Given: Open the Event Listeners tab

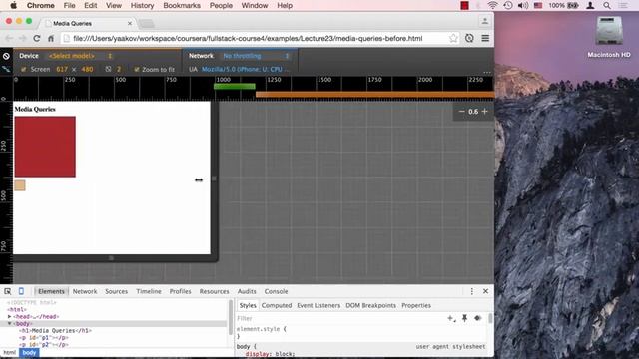Looking at the screenshot, I should pos(319,306).
